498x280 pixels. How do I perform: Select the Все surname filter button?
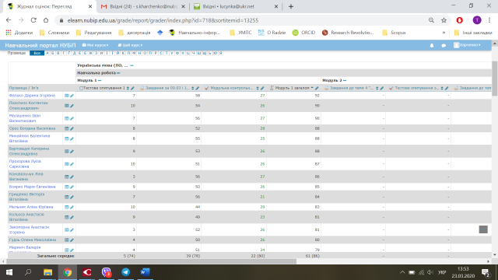tap(37, 53)
